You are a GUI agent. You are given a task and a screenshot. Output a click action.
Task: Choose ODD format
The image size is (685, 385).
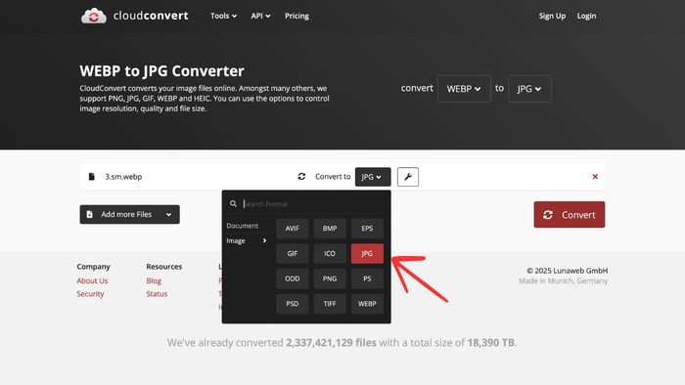point(293,278)
